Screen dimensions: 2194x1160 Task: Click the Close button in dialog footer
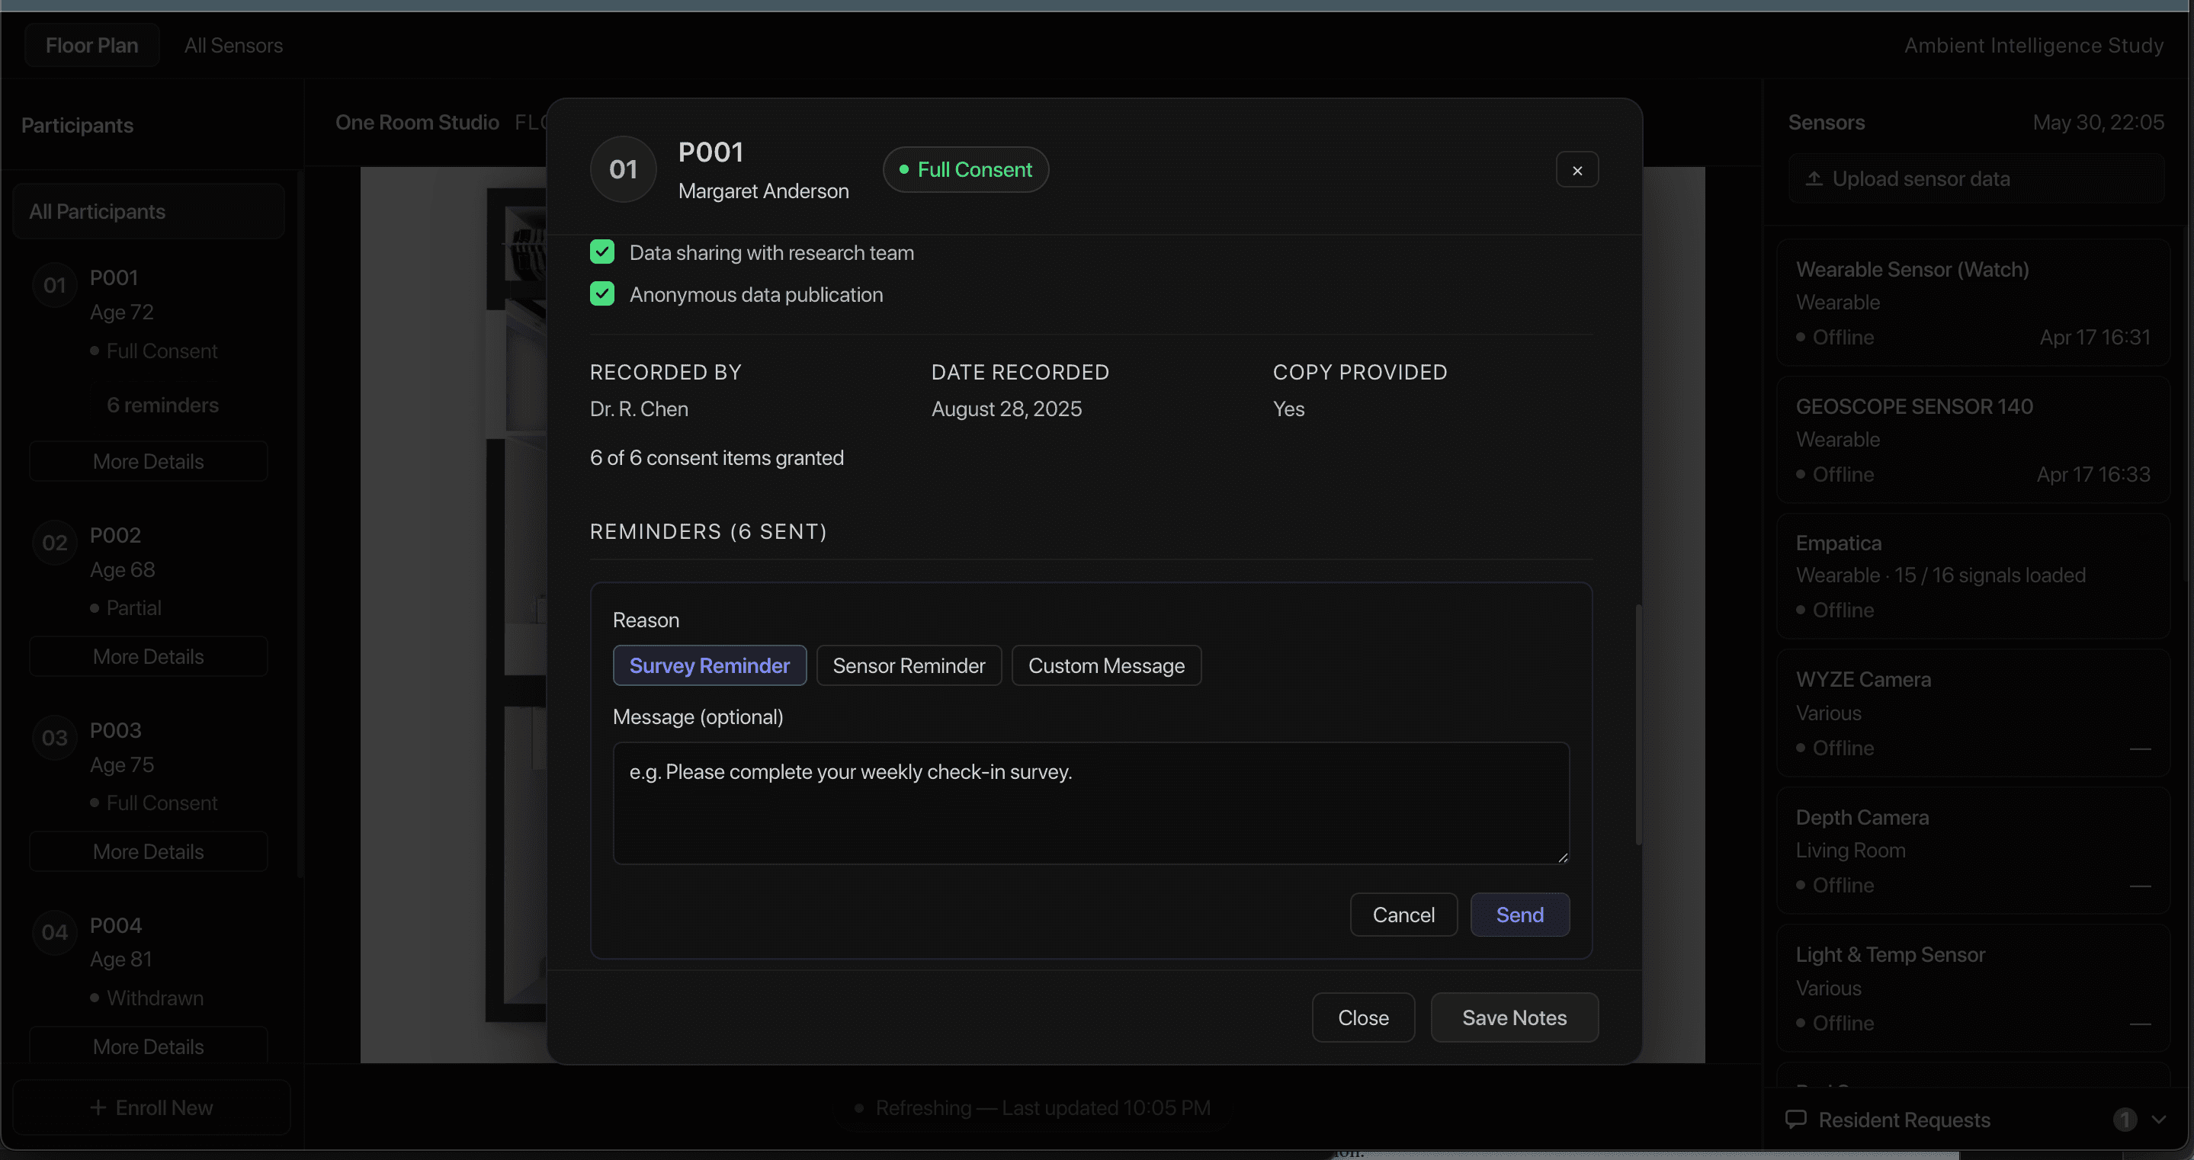click(x=1363, y=1017)
